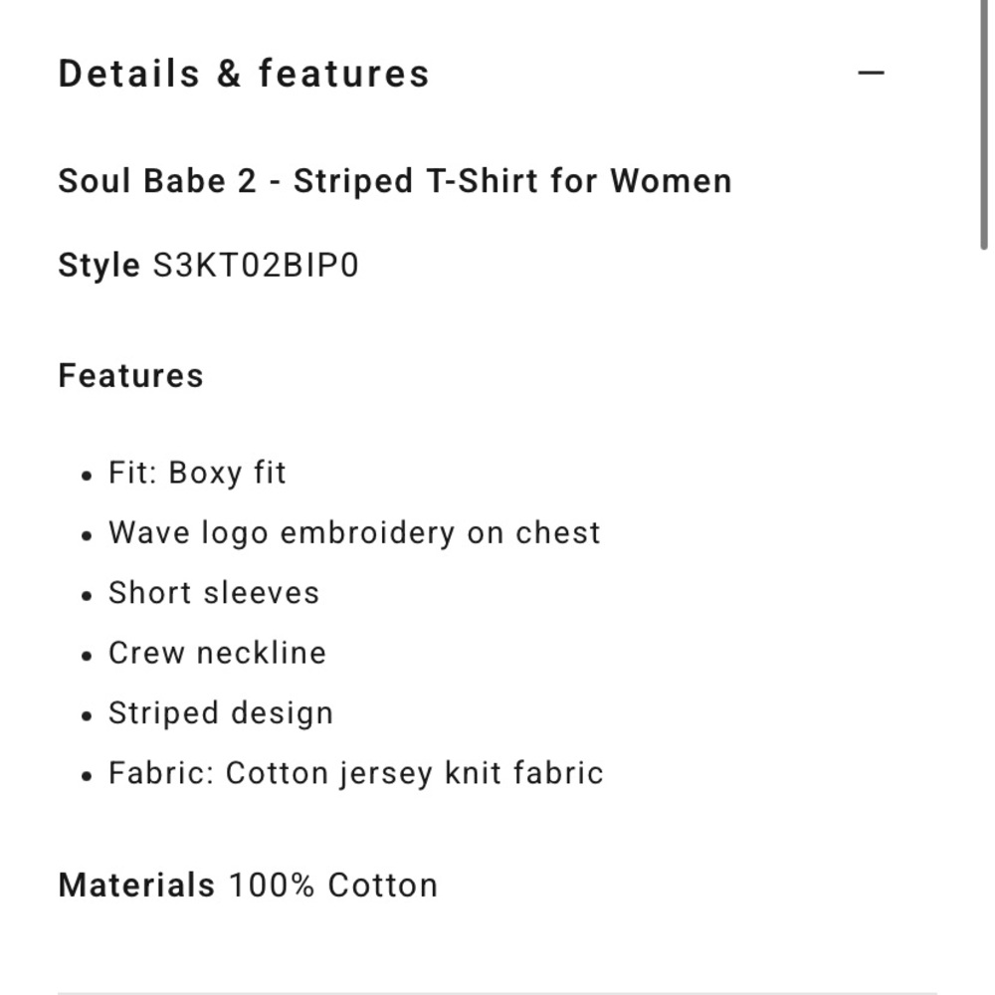Click the Short sleeves list item
995x995 pixels.
pyautogui.click(x=213, y=593)
